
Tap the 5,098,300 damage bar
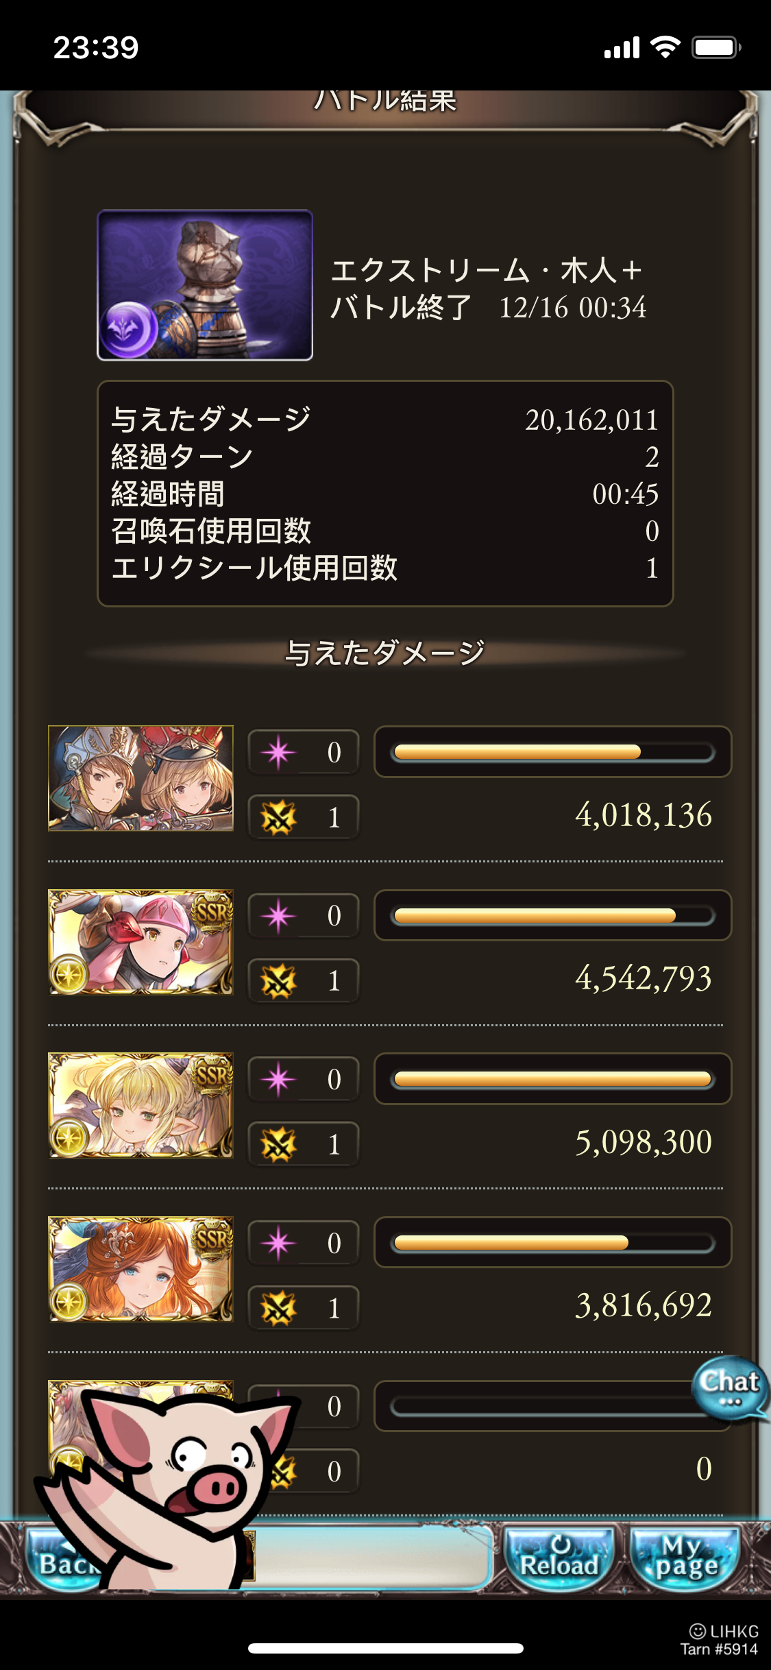tap(552, 1079)
